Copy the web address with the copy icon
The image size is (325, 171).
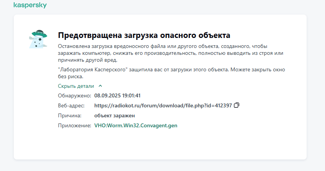point(237,105)
